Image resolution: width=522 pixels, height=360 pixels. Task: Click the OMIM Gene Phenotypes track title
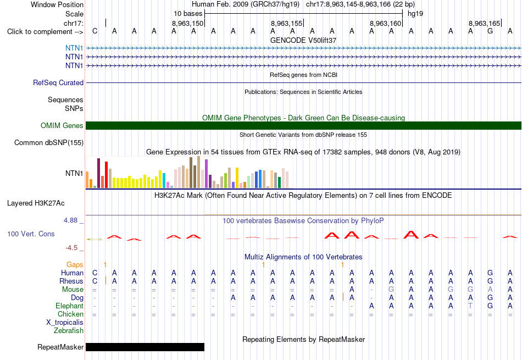coord(303,118)
